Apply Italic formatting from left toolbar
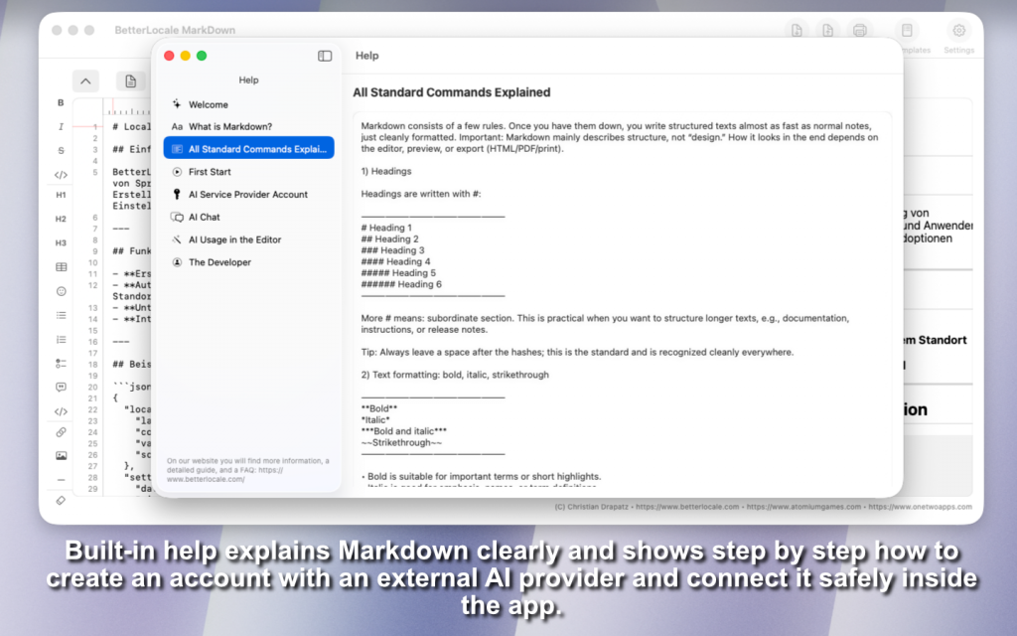Image resolution: width=1017 pixels, height=636 pixels. click(61, 127)
